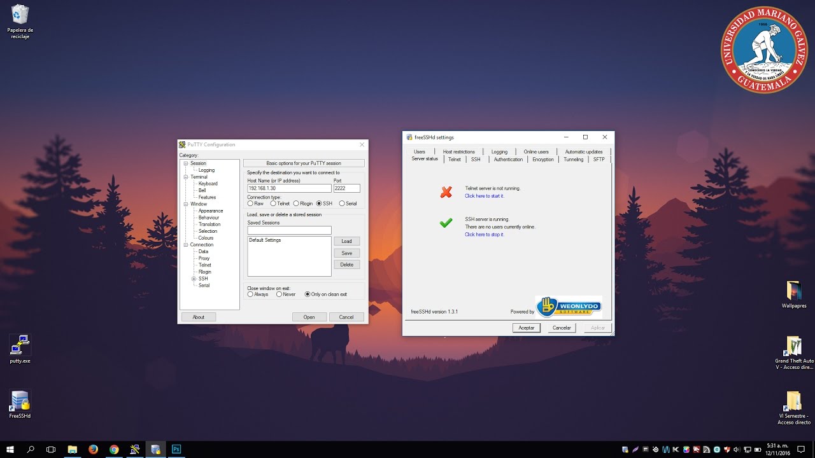
Task: Open the Action Center notification icon
Action: (801, 449)
